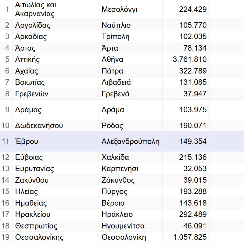Select the Χαλκίδα capital cell

tap(131, 157)
